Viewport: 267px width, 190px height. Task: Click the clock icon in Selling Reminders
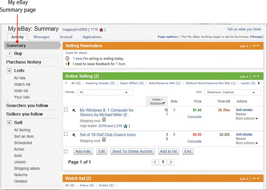coord(67,59)
